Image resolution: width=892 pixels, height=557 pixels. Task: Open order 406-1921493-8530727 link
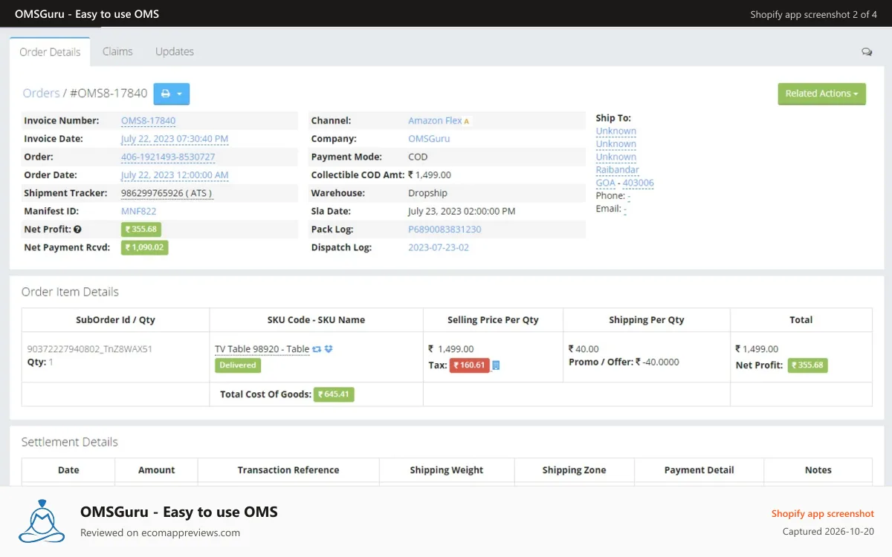tap(168, 157)
